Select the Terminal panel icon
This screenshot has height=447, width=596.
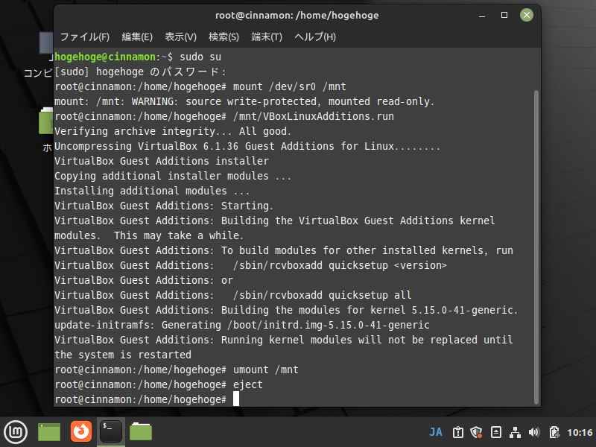point(110,431)
